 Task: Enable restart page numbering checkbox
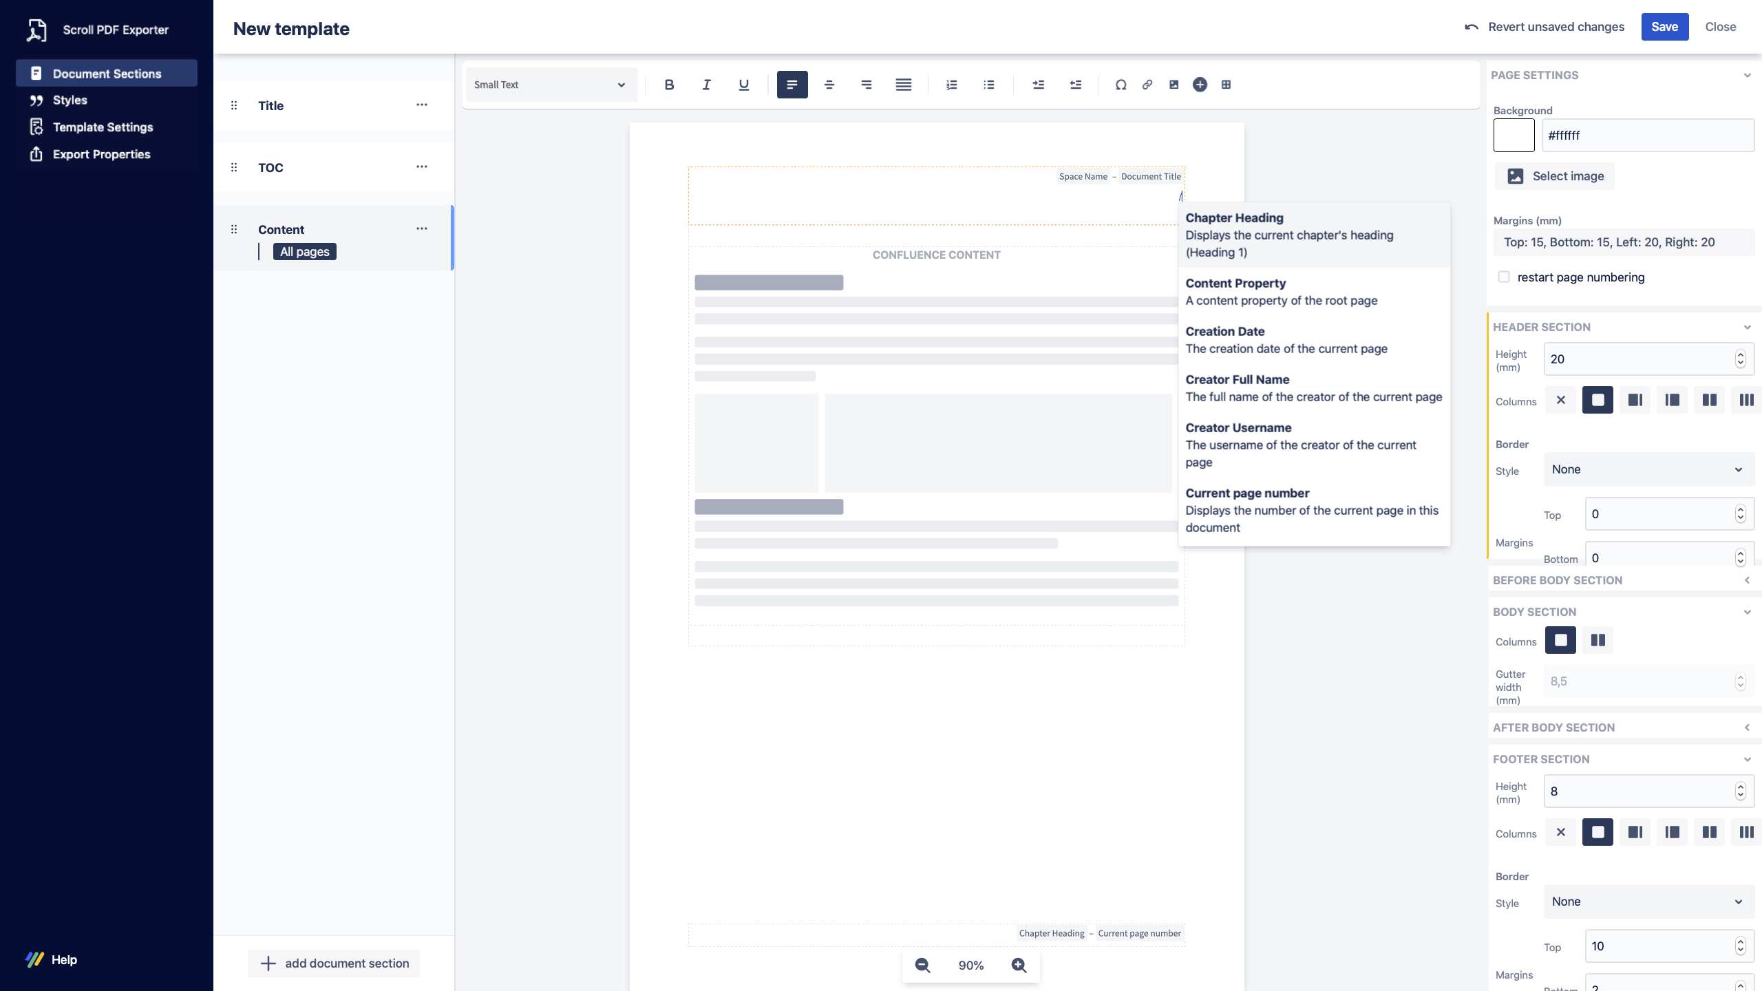(1504, 277)
